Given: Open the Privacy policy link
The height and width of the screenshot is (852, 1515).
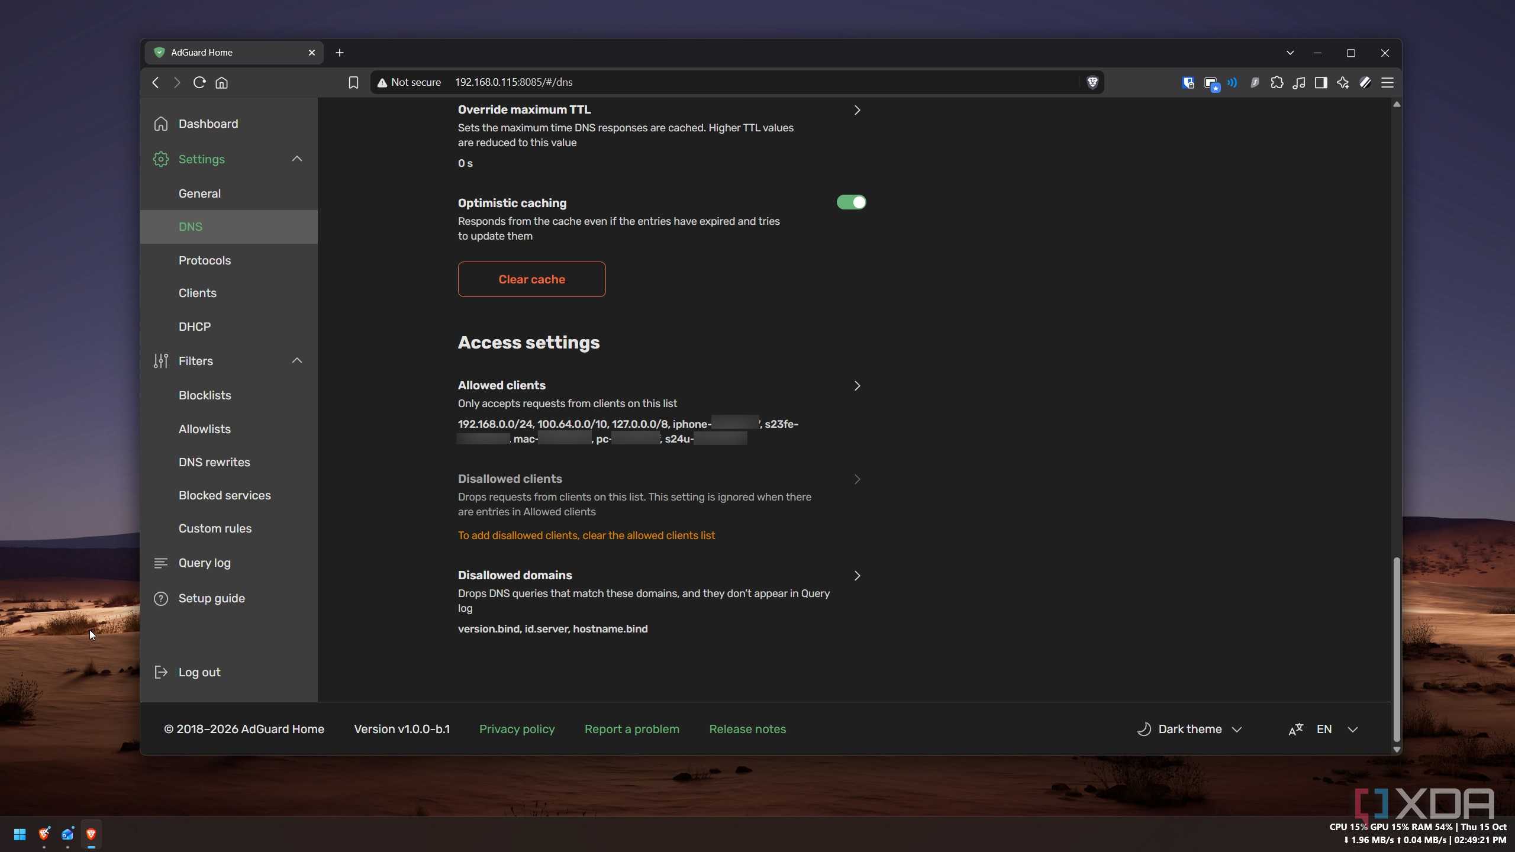Looking at the screenshot, I should pyautogui.click(x=517, y=729).
